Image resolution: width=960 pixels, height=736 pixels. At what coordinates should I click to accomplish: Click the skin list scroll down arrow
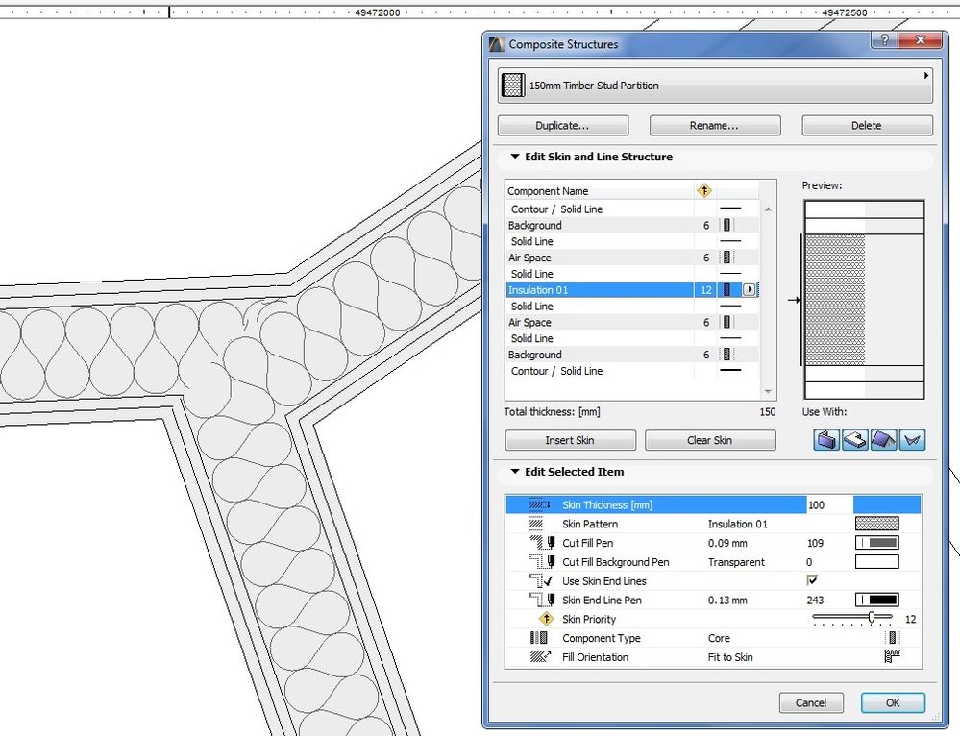tap(768, 391)
